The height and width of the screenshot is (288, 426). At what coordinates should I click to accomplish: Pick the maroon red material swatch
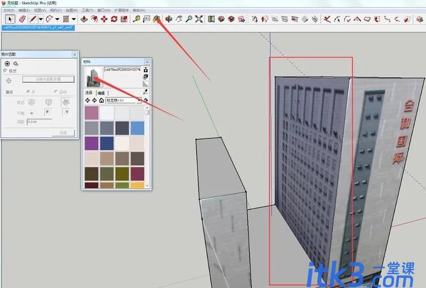137,174
